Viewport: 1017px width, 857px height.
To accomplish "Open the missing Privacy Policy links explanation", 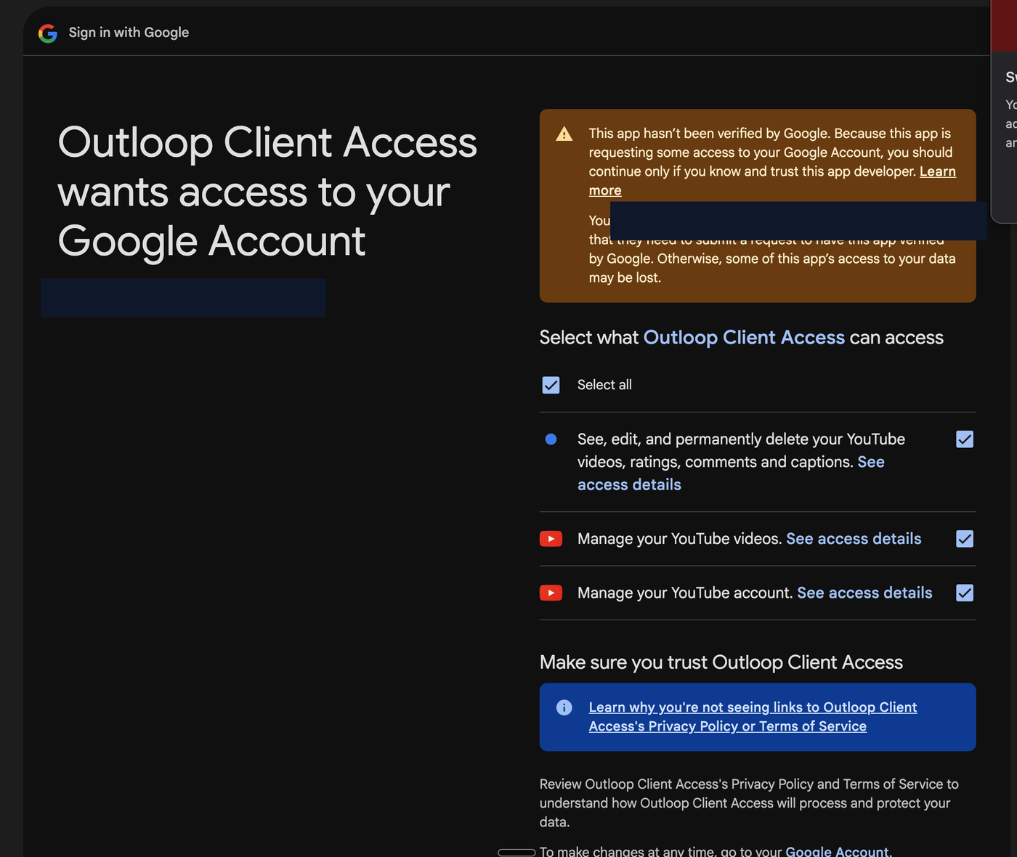I will 753,717.
